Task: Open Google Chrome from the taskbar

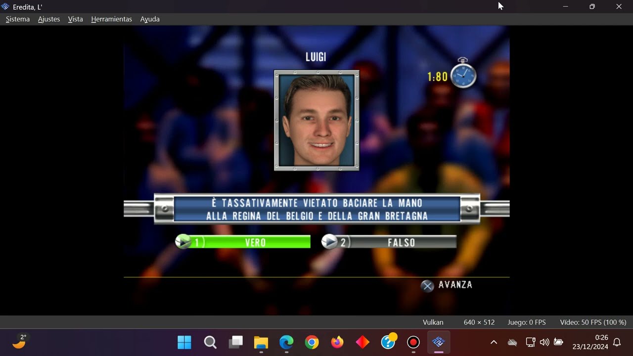Action: [x=312, y=342]
